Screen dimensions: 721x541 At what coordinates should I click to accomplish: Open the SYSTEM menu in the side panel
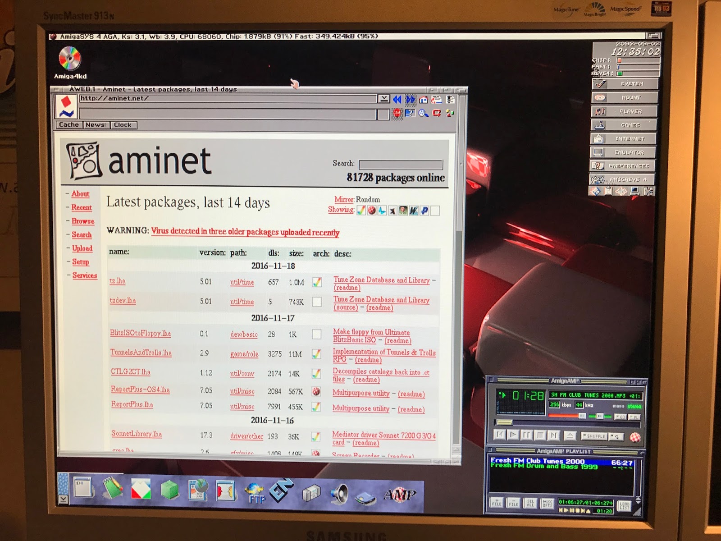(625, 84)
